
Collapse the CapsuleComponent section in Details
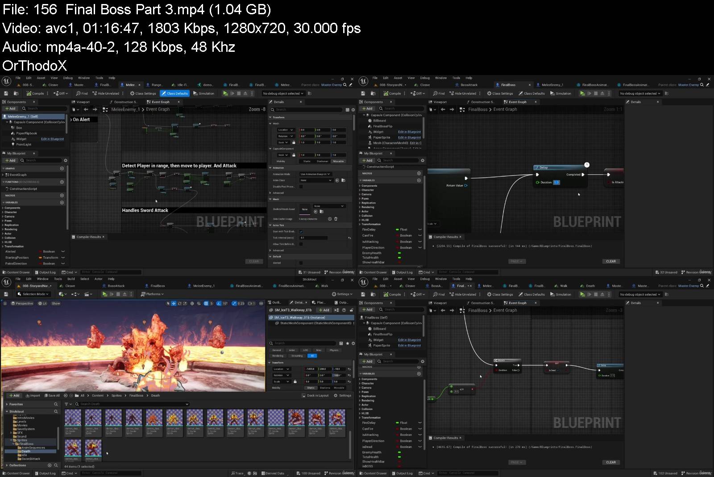coord(270,149)
